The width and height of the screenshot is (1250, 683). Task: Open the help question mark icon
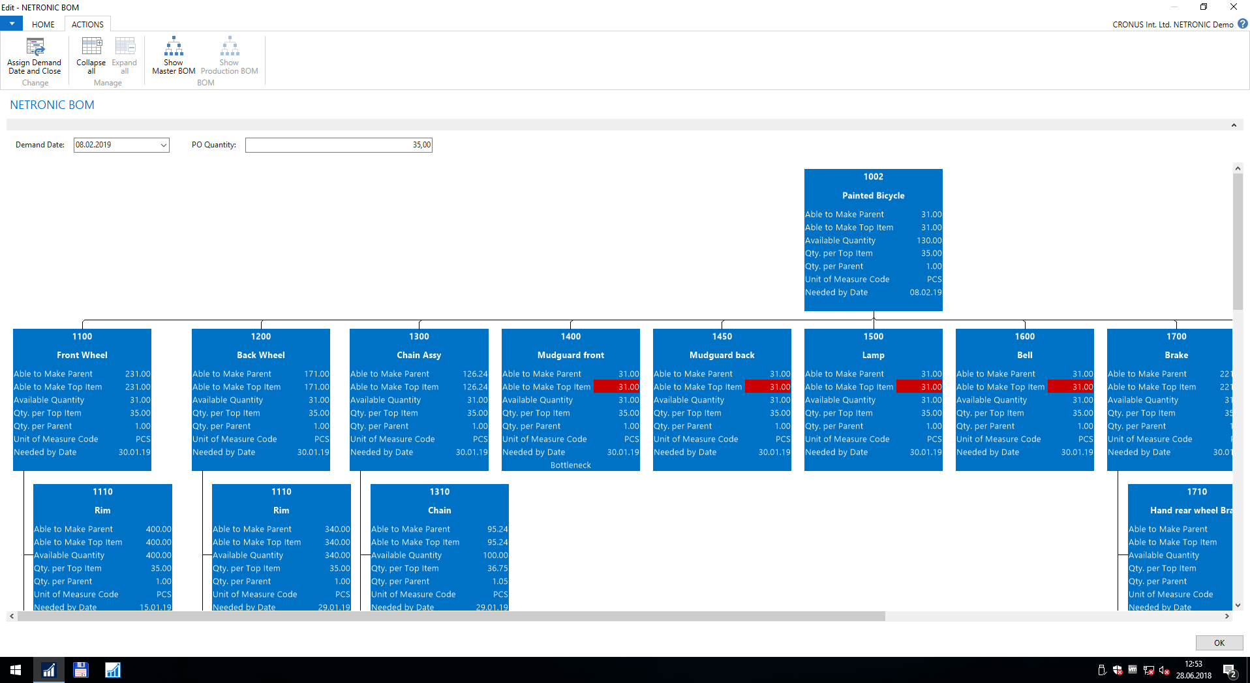(1243, 24)
